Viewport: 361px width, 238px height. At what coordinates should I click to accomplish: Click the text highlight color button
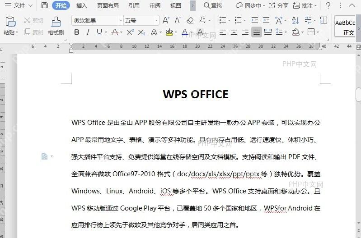pos(169,32)
